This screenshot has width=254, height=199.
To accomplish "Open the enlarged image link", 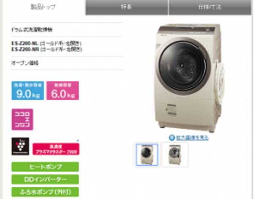I will pos(192,138).
